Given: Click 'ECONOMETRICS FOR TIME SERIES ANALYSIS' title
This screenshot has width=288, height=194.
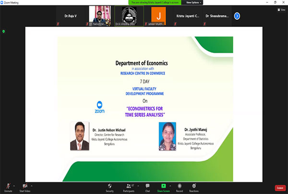Looking at the screenshot, I should click(x=145, y=112).
